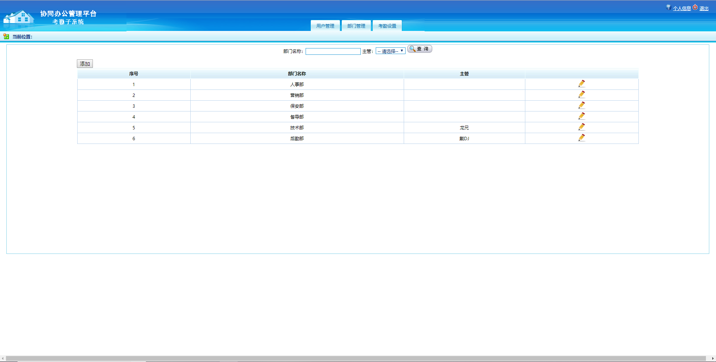Click the 退出 logout link
This screenshot has width=716, height=362.
pyautogui.click(x=704, y=9)
